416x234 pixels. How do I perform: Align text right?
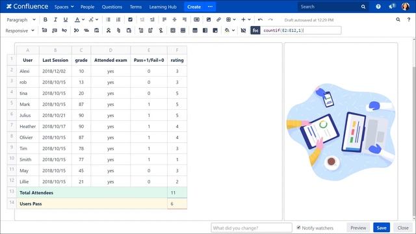click(185, 19)
